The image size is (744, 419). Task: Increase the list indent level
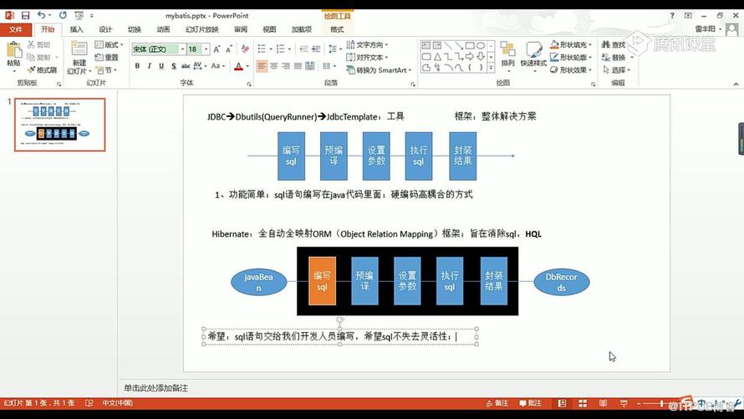(315, 49)
